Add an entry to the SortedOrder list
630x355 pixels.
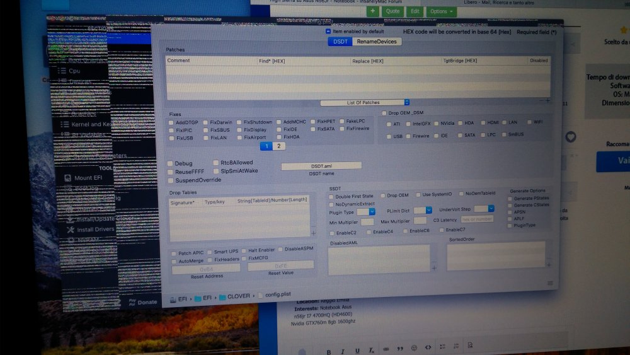click(549, 265)
